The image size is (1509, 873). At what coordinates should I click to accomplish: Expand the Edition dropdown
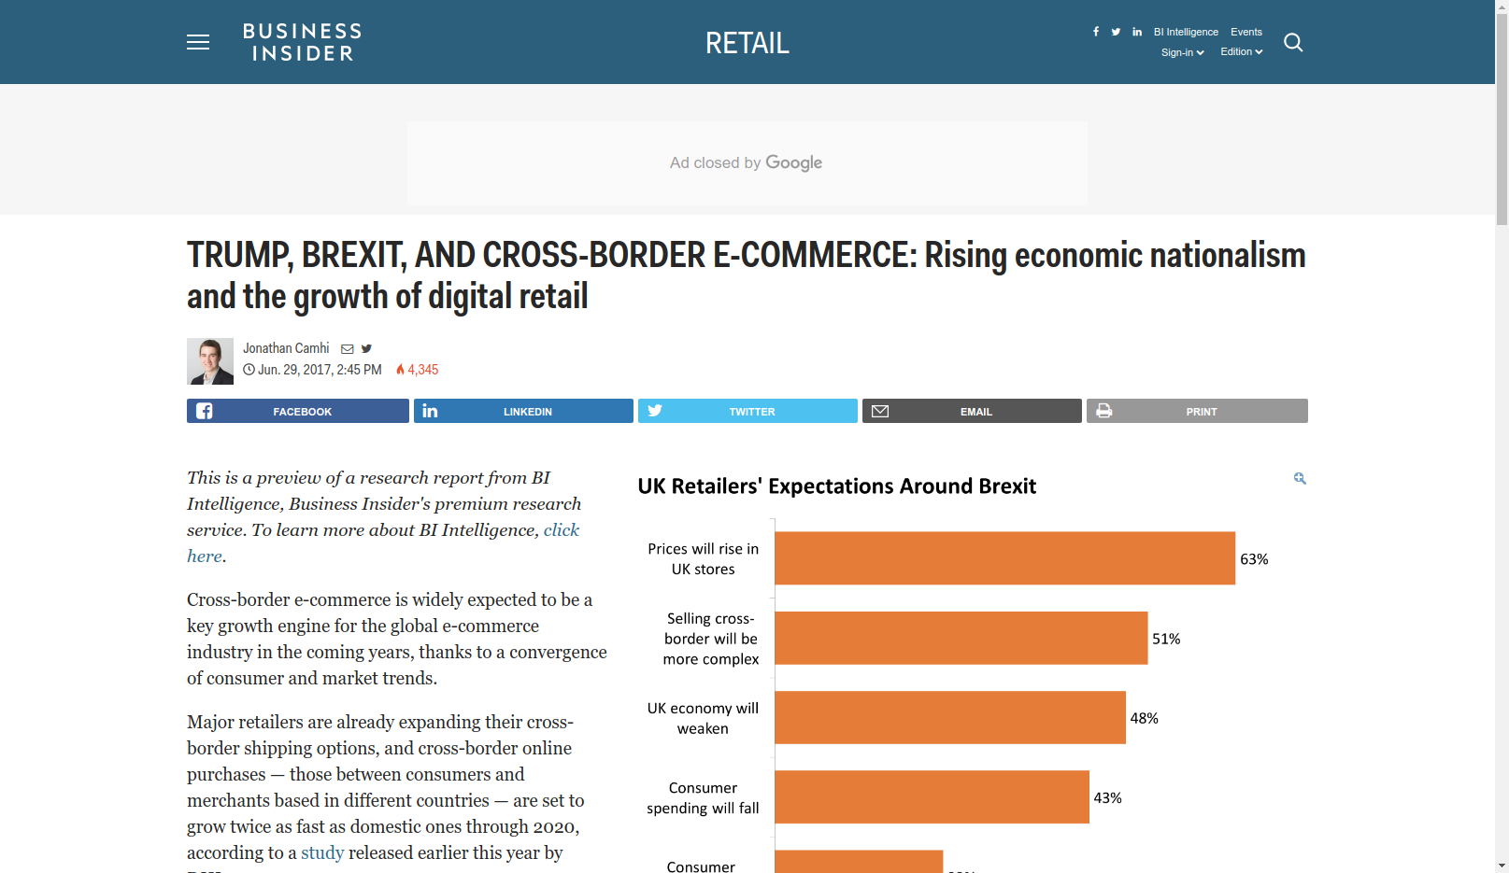tap(1242, 51)
